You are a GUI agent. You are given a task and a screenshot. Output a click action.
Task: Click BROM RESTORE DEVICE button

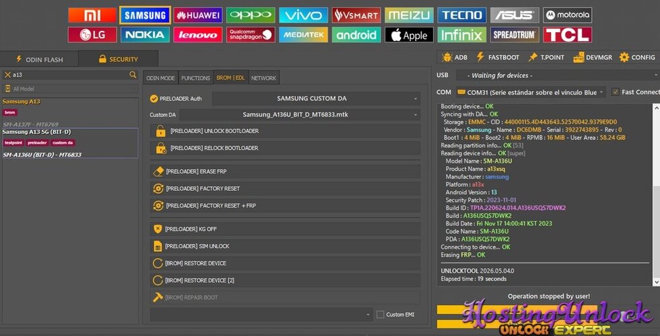click(285, 263)
